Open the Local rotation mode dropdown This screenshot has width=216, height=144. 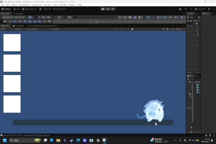click(x=20, y=17)
